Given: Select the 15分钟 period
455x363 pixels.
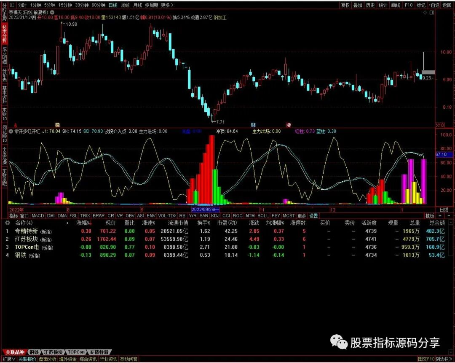Looking at the screenshot, I should click(x=65, y=5).
